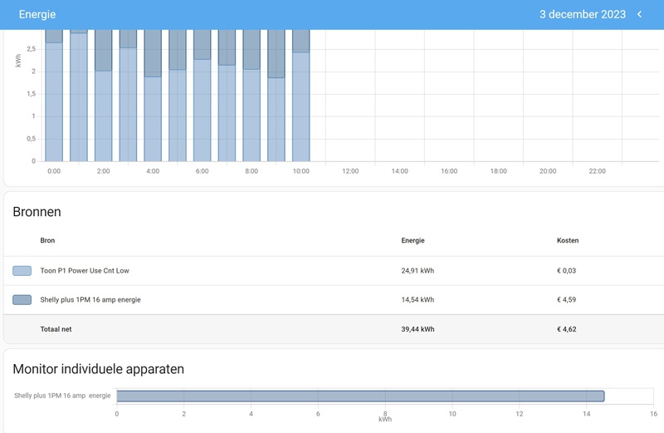Click the Energie column header in Bronnen table
Image resolution: width=664 pixels, height=433 pixels.
tap(413, 240)
